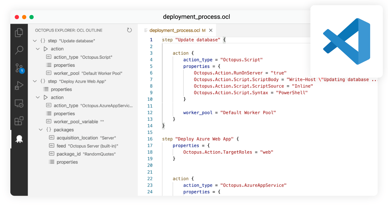Click step "Deploy Azure Web App" on line 16
The image size is (388, 207).
(x=198, y=139)
